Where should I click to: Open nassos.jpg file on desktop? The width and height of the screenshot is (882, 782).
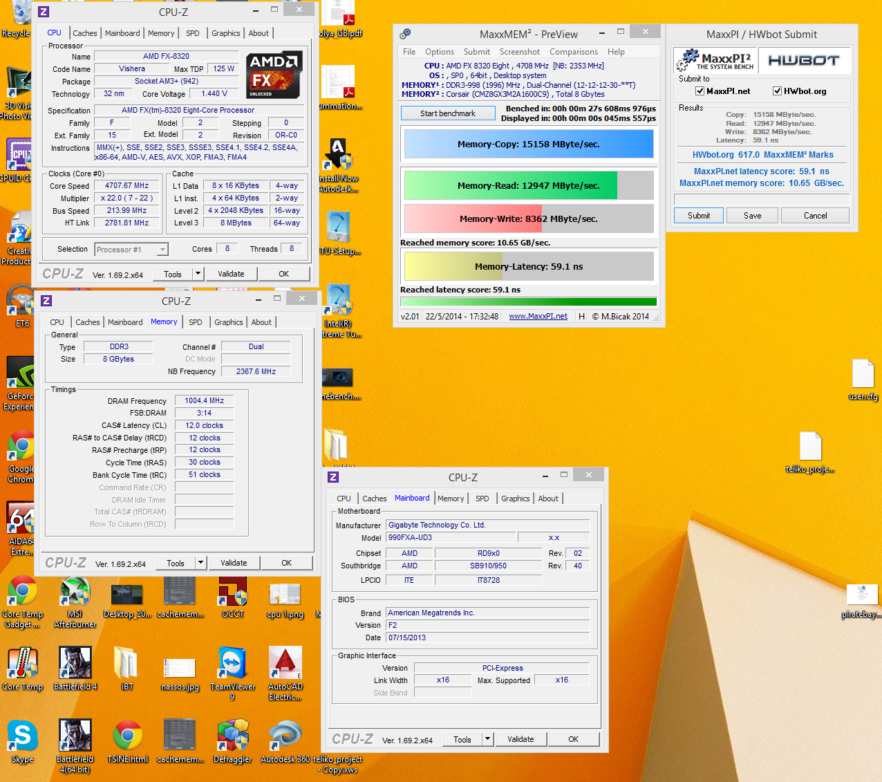180,667
